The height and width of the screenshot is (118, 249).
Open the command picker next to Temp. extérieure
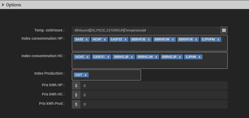(224, 30)
